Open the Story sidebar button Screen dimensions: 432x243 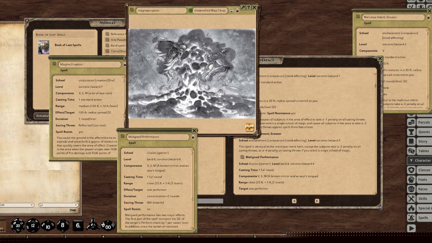(x=419, y=141)
